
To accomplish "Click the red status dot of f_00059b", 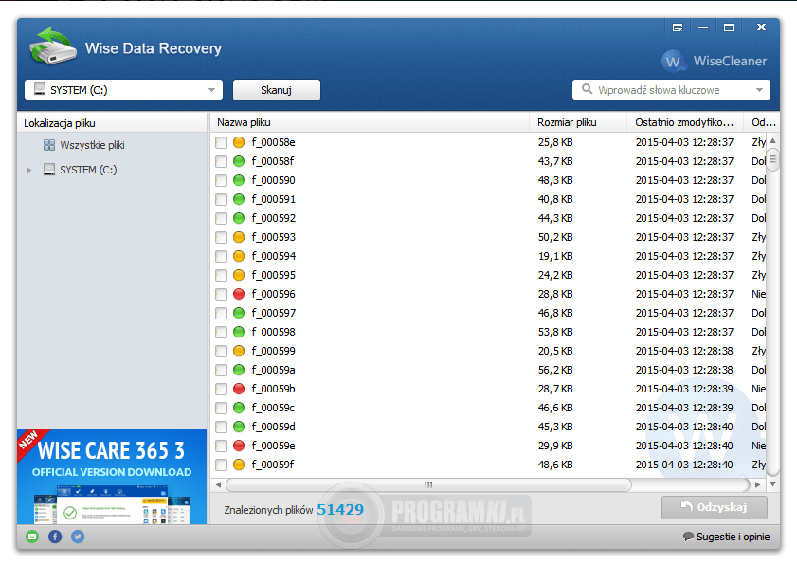I will coord(239,389).
